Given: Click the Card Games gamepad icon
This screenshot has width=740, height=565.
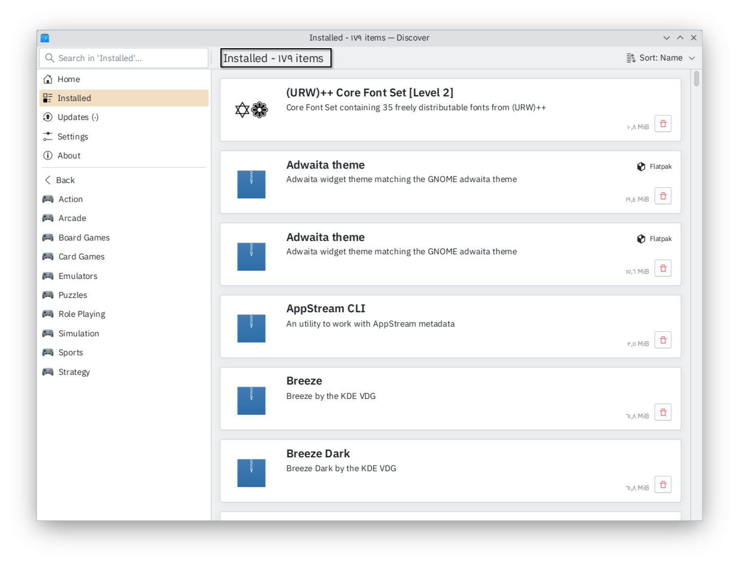Looking at the screenshot, I should [48, 256].
